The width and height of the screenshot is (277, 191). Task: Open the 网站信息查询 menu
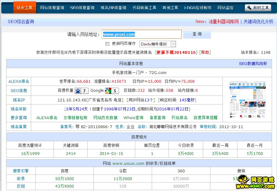(x=52, y=8)
